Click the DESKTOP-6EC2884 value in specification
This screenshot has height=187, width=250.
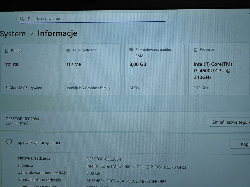[x=104, y=159]
